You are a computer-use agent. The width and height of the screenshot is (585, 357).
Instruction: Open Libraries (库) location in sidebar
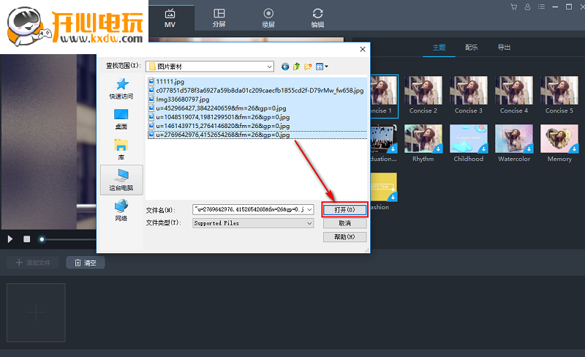point(121,149)
